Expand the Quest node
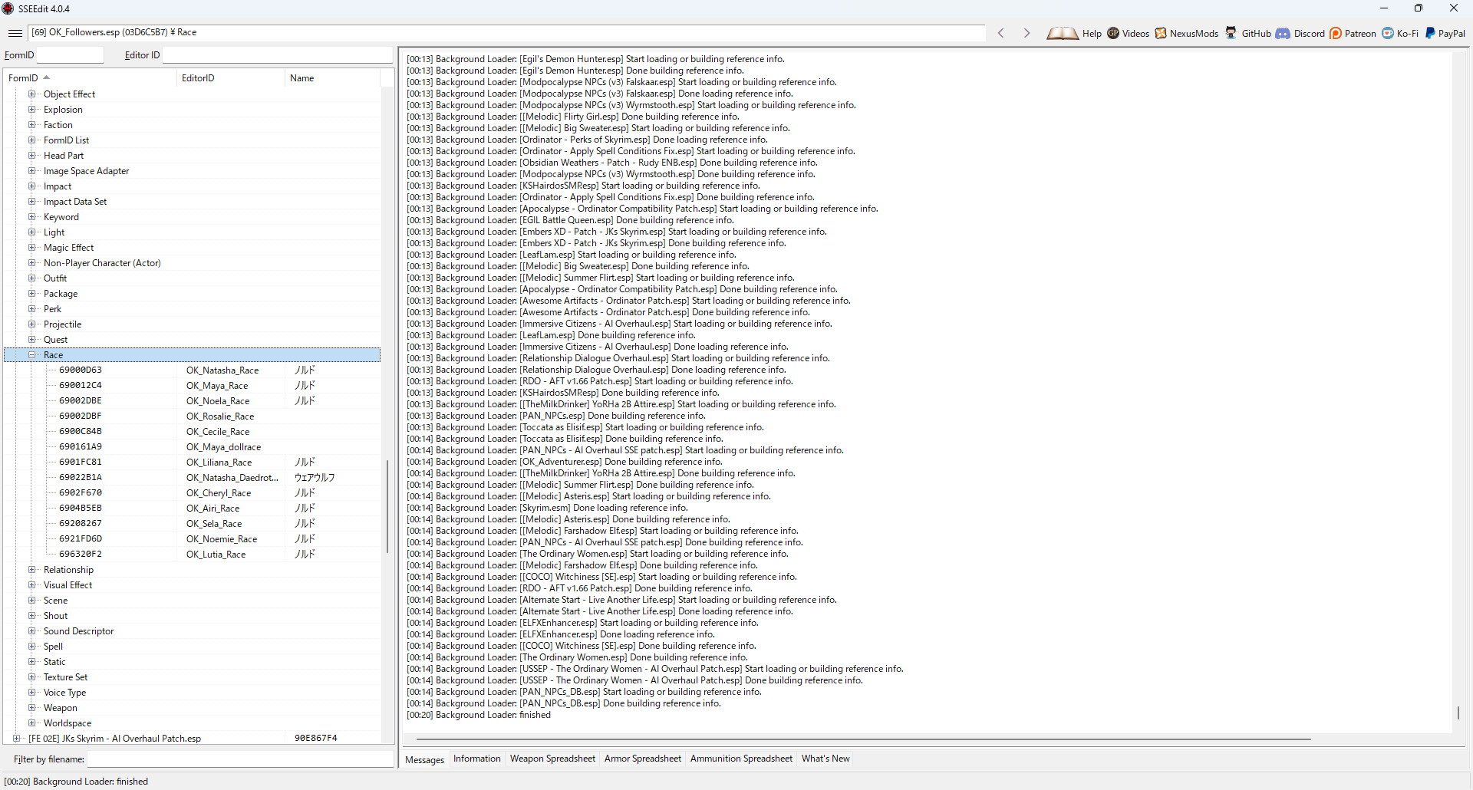 pyautogui.click(x=32, y=339)
